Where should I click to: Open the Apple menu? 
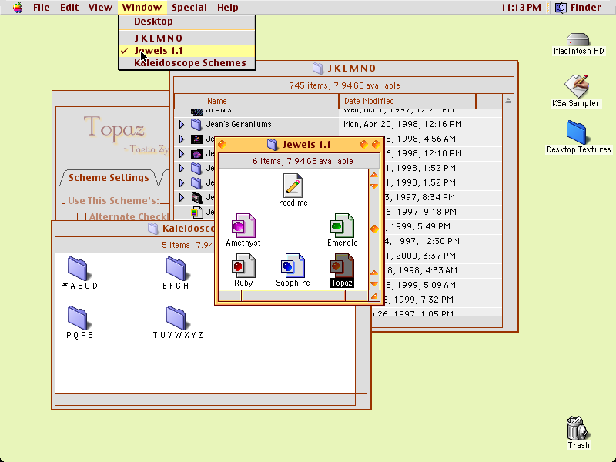click(x=18, y=8)
